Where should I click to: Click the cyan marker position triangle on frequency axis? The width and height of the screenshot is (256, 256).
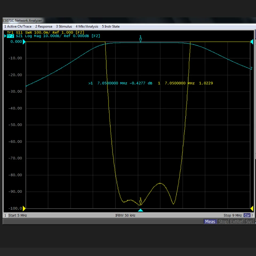[x=141, y=210]
